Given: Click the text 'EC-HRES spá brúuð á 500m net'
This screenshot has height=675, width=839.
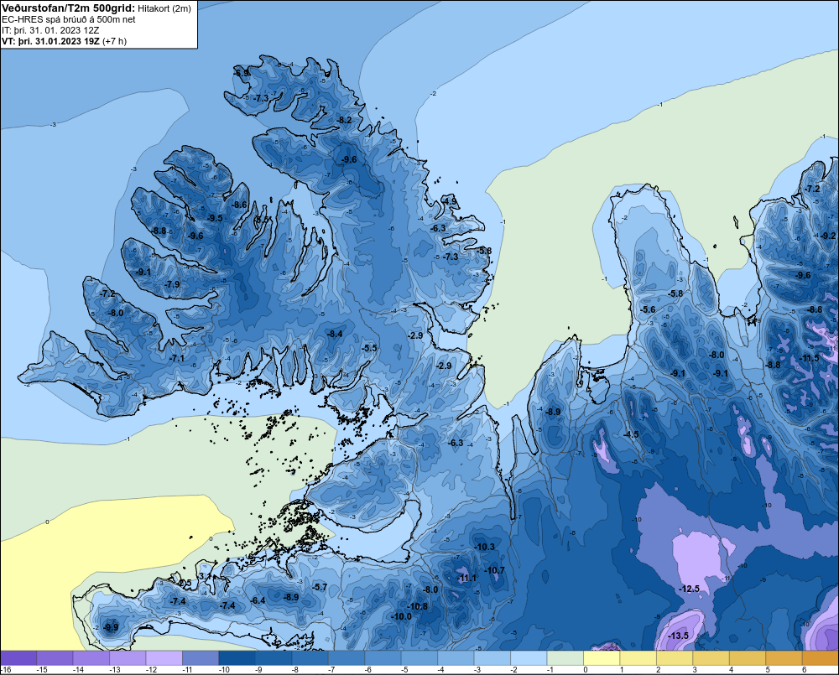Looking at the screenshot, I should [x=69, y=19].
